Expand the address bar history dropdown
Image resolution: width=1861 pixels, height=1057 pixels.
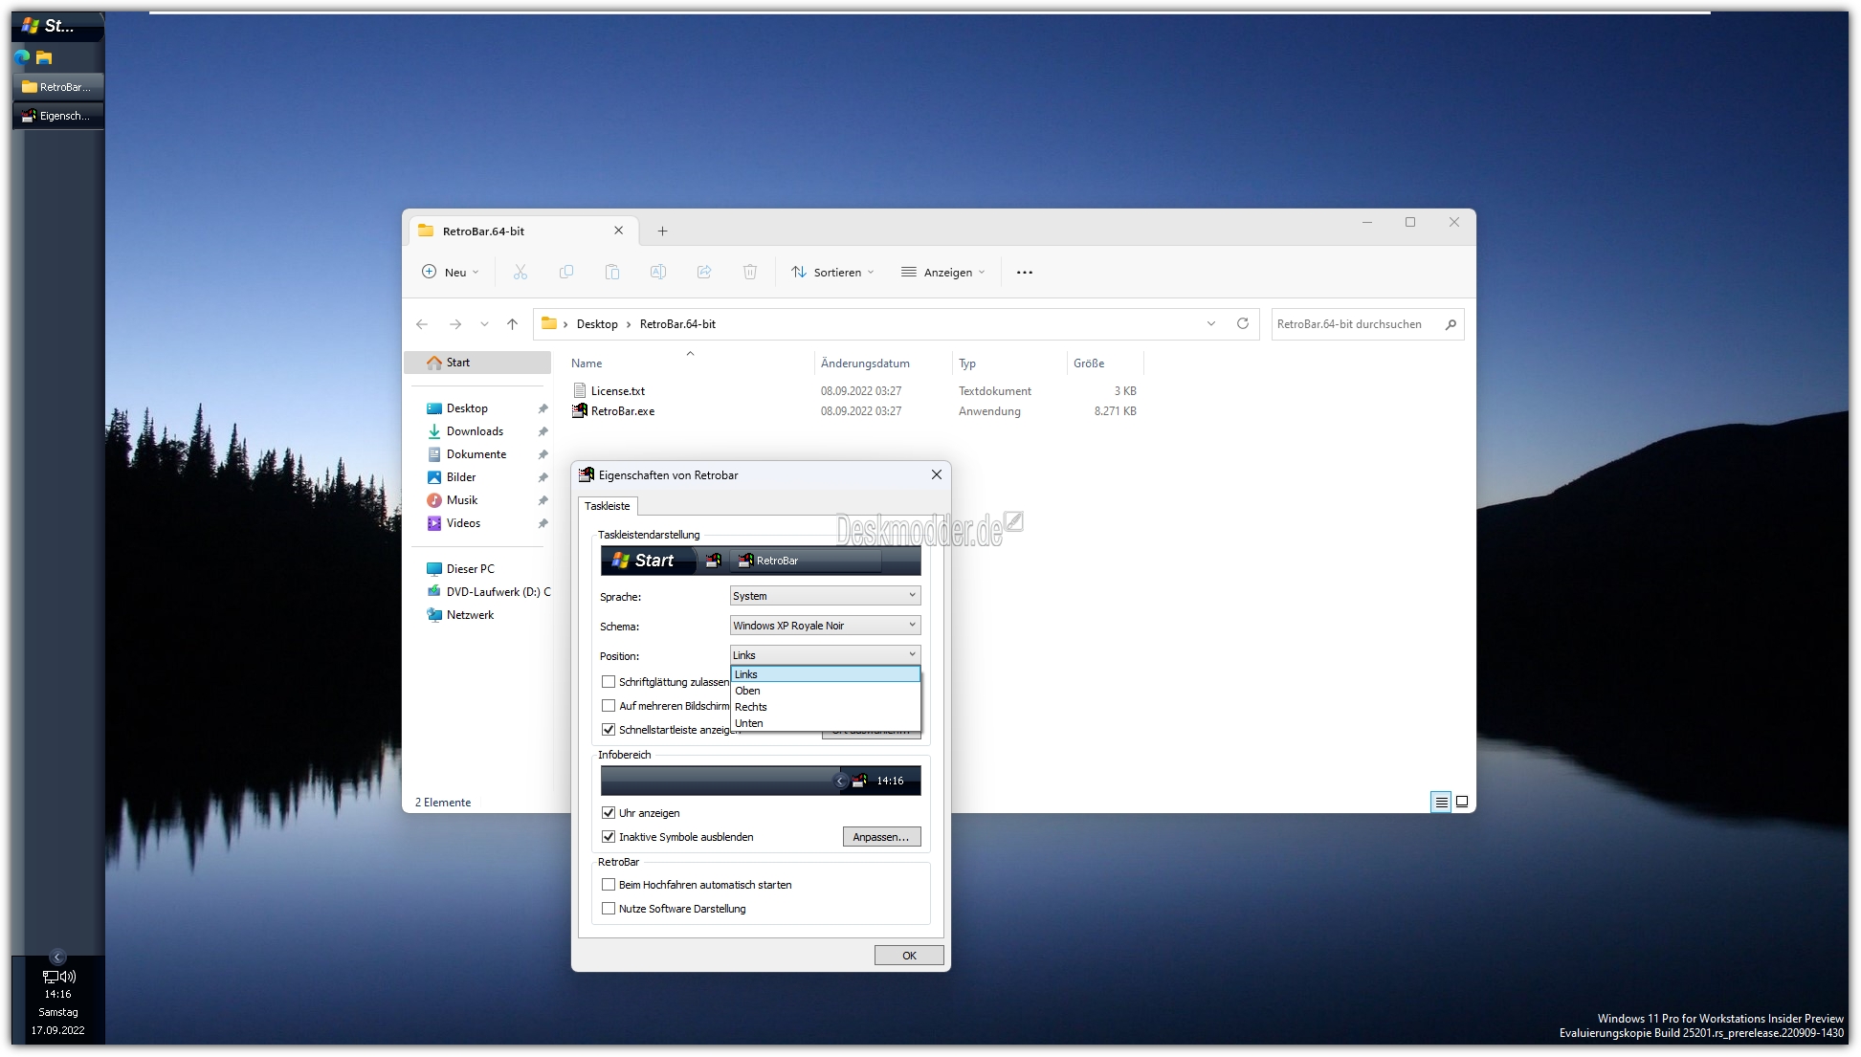pos(1211,324)
